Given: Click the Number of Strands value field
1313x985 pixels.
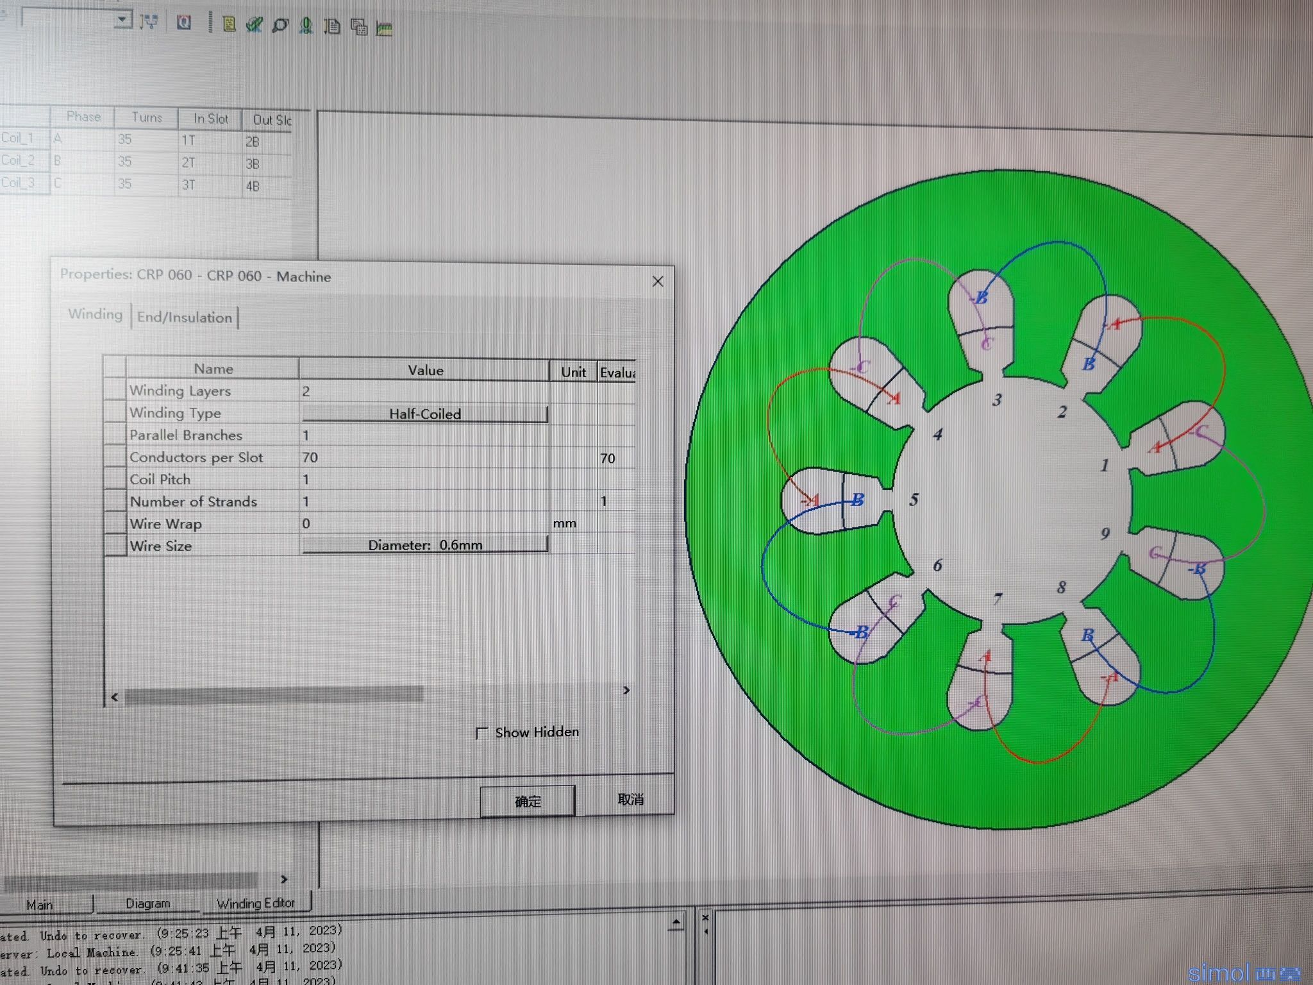Looking at the screenshot, I should (424, 501).
